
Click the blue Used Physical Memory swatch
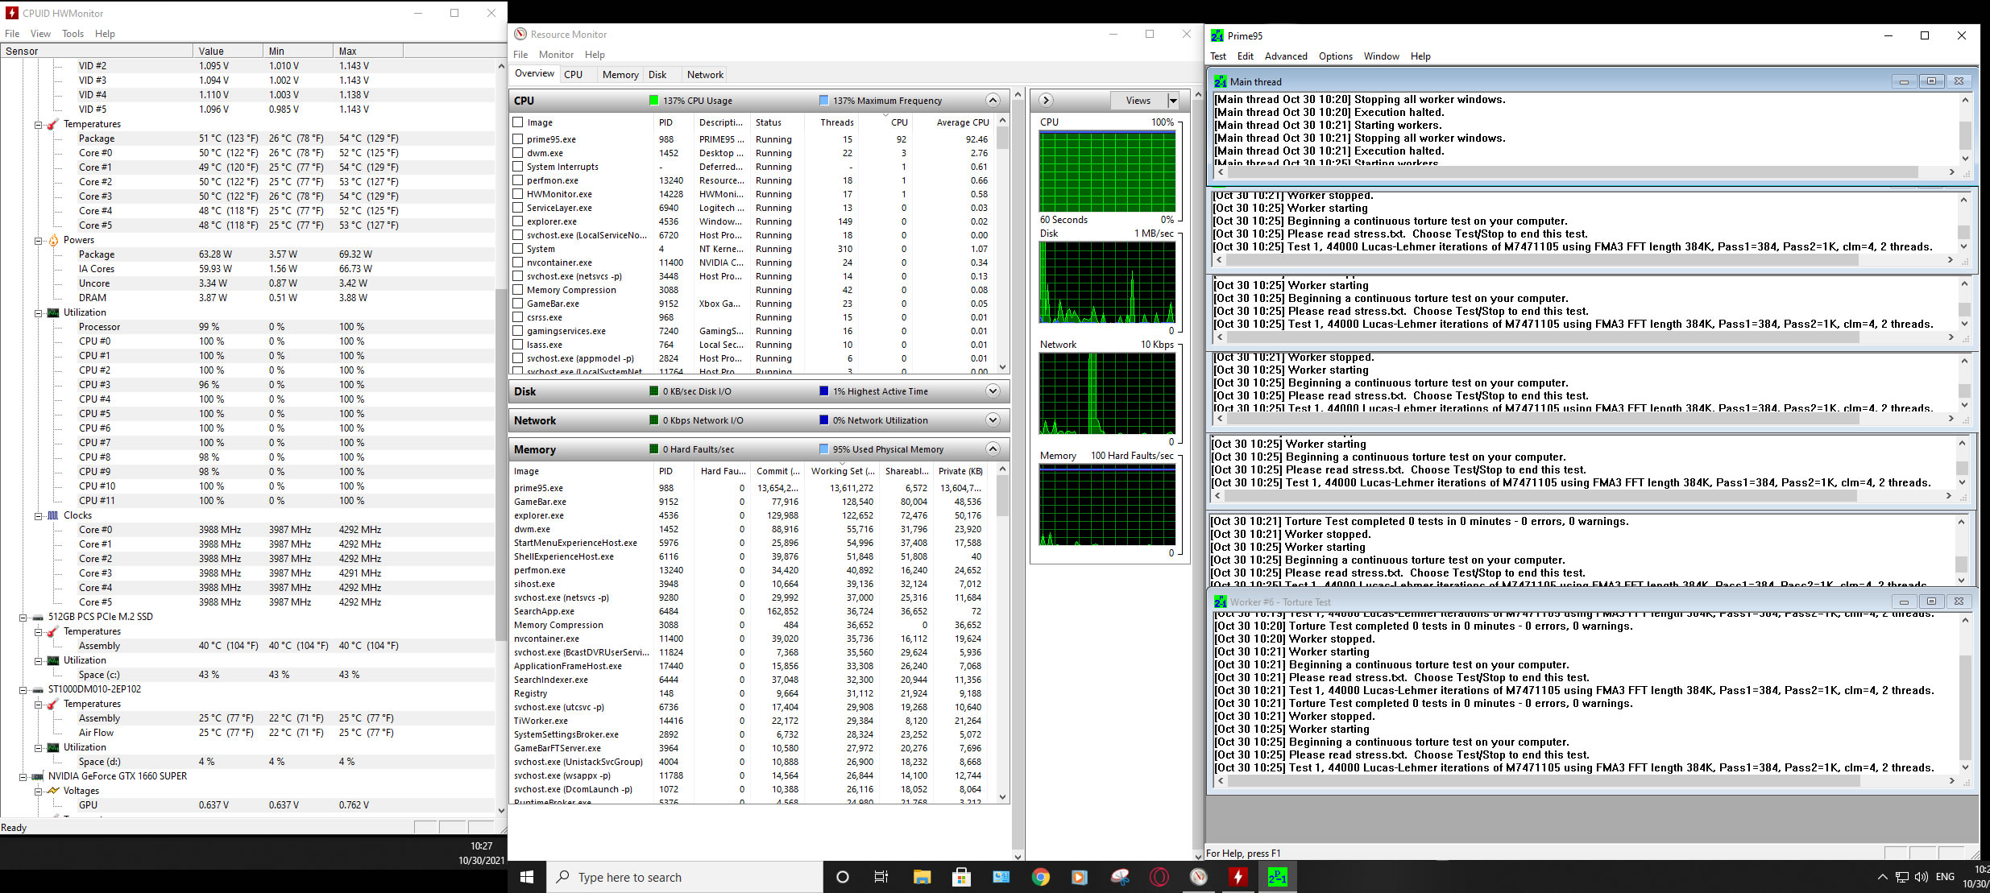tap(823, 449)
